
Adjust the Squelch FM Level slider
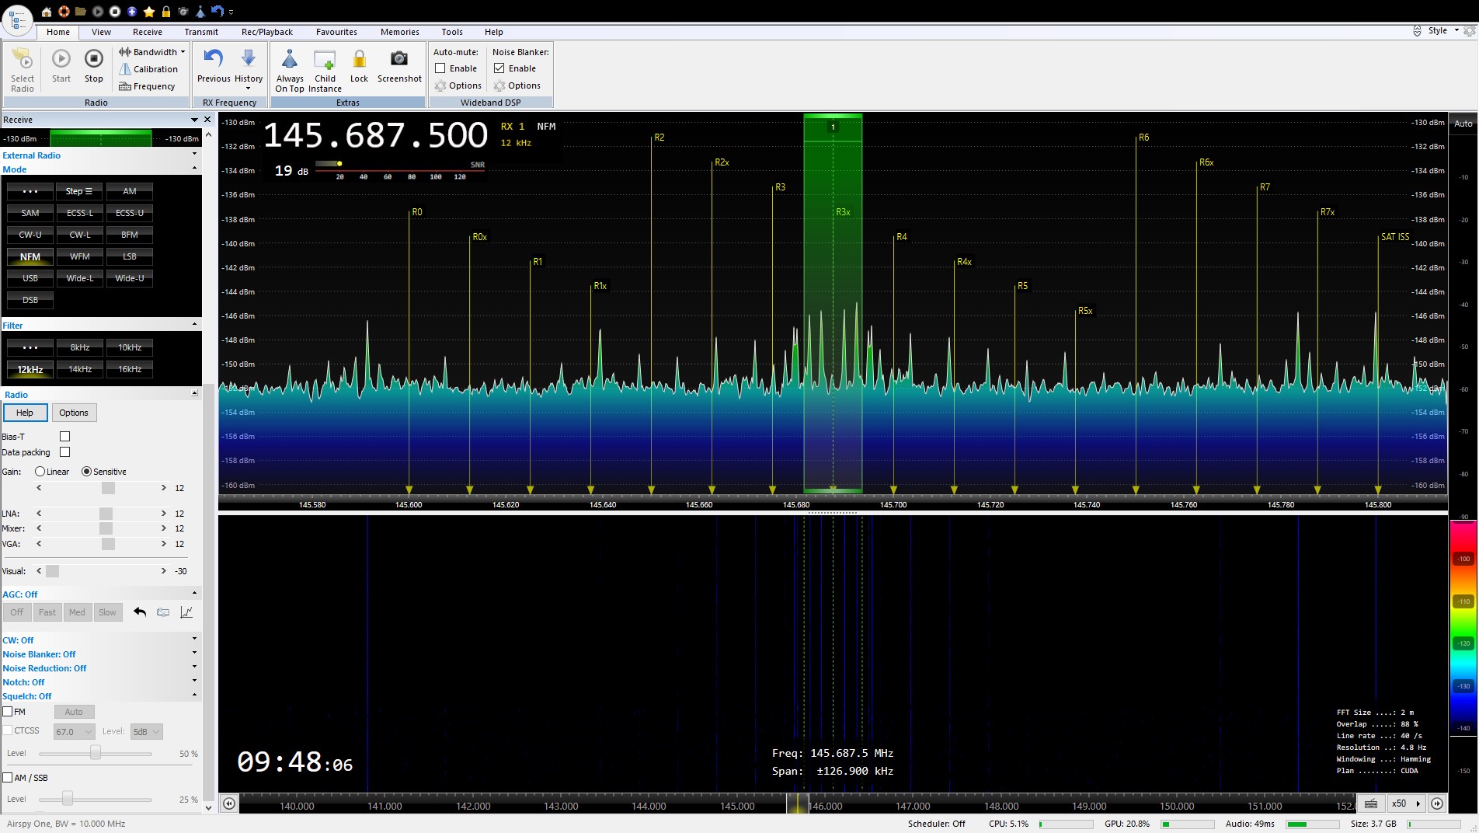coord(96,753)
